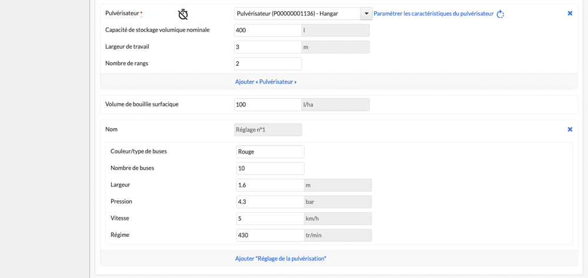
Task: Click the Volume de bouillie surfacique field
Action: 268,105
